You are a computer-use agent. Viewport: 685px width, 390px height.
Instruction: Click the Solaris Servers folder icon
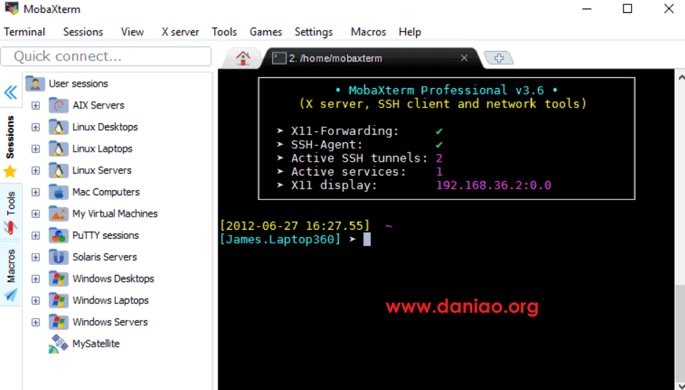pos(59,257)
